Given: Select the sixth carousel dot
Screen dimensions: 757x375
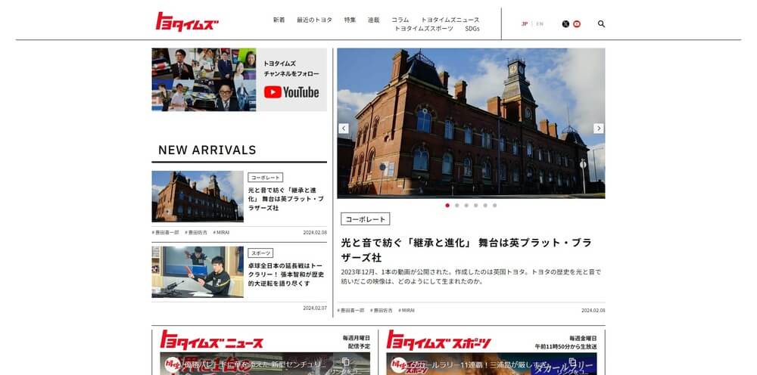Looking at the screenshot, I should click(x=494, y=206).
